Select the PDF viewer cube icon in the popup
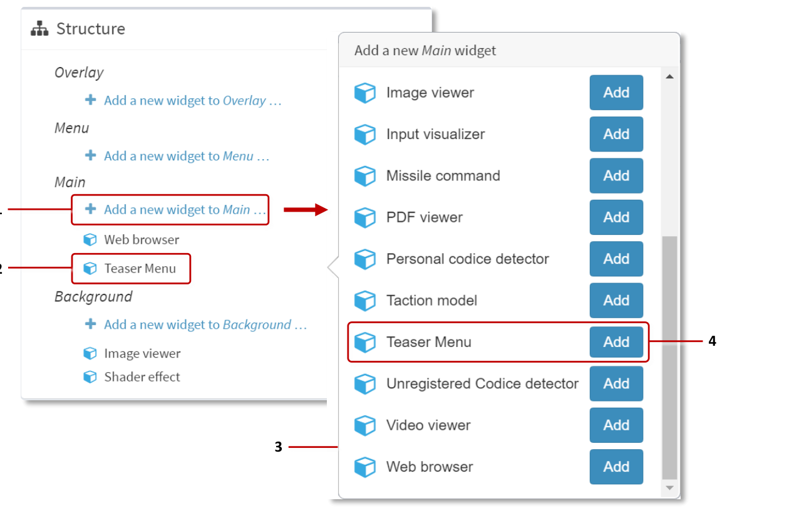This screenshot has width=804, height=513. pyautogui.click(x=365, y=217)
